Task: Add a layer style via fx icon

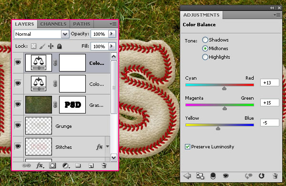Action: (x=40, y=165)
